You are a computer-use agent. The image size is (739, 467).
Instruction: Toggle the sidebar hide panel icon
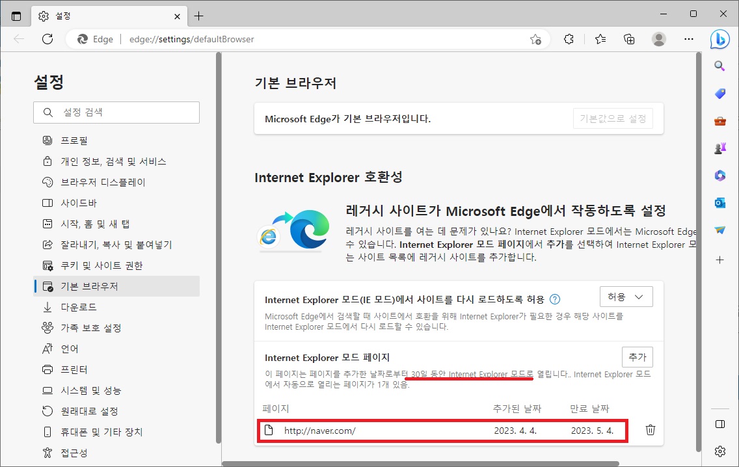(719, 424)
